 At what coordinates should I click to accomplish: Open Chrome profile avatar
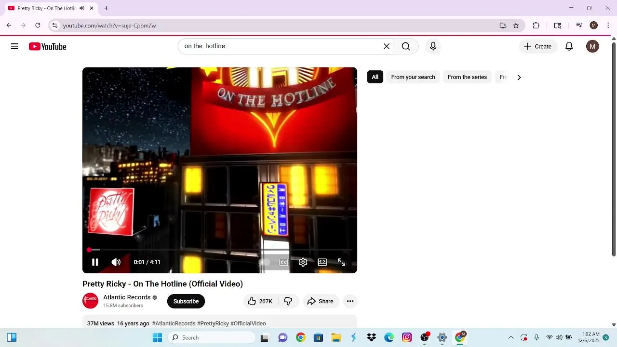[594, 26]
